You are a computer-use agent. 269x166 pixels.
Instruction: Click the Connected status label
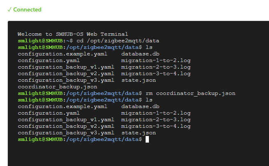(x=27, y=9)
